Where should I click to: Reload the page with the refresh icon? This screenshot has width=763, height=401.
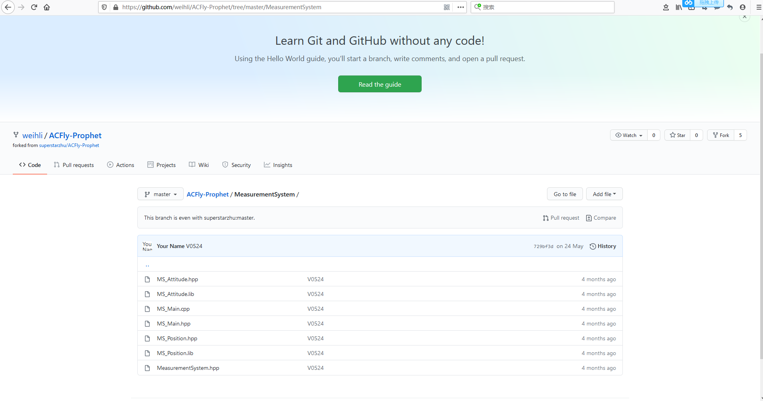tap(34, 7)
